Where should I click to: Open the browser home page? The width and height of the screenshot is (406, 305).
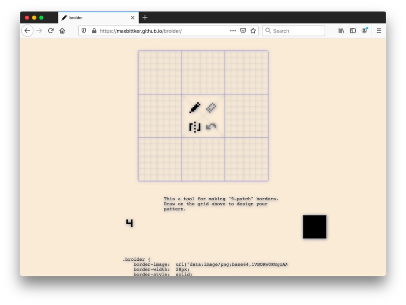click(x=62, y=31)
